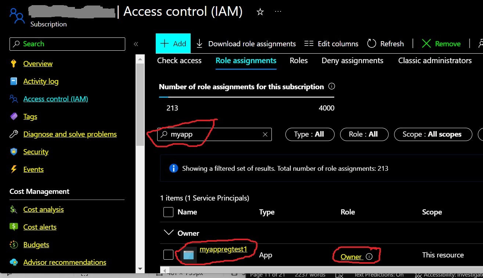Sort by the Scope column header

[x=432, y=212]
